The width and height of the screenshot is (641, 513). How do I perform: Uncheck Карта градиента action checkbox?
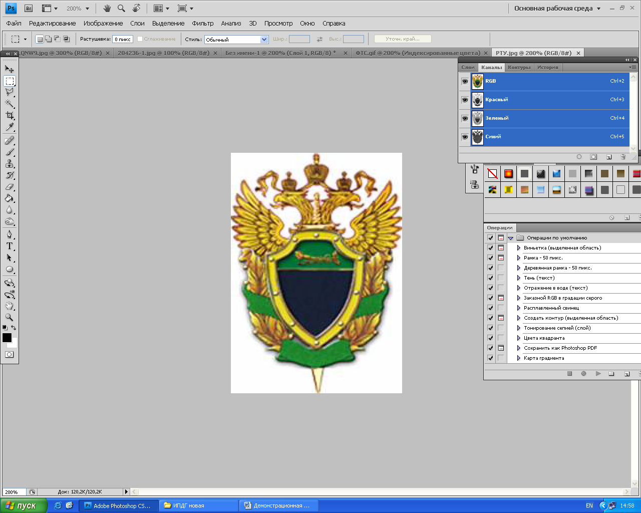tap(490, 358)
